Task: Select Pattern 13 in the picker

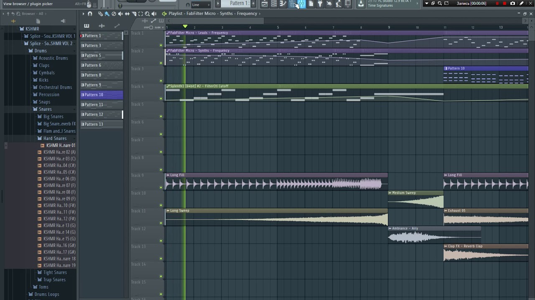Action: [102, 124]
